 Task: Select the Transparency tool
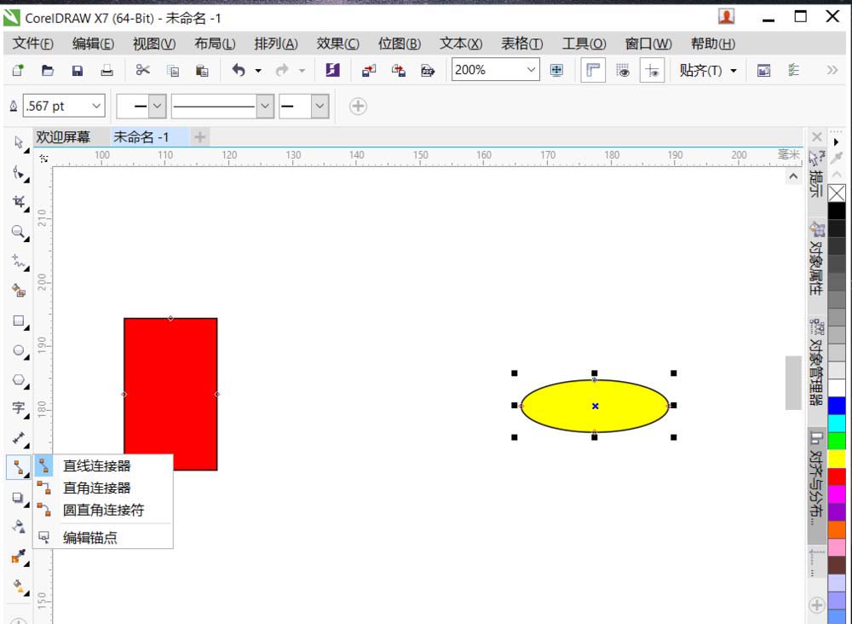coord(19,527)
